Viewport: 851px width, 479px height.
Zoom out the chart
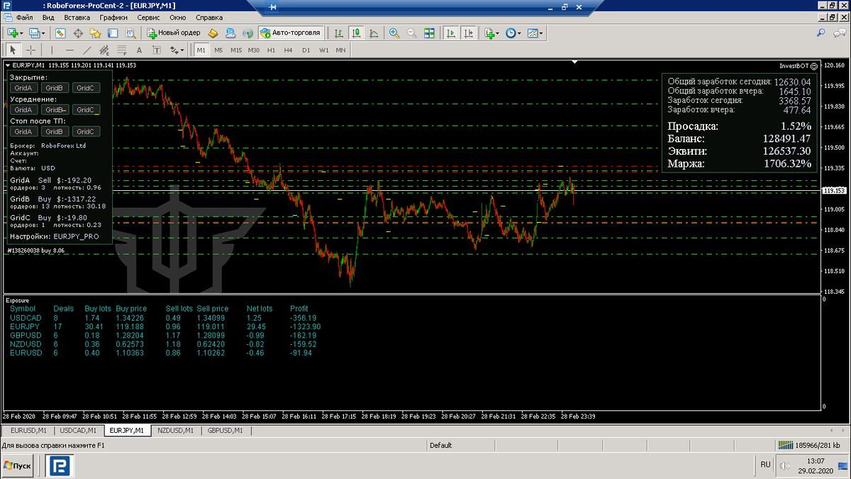(x=411, y=33)
